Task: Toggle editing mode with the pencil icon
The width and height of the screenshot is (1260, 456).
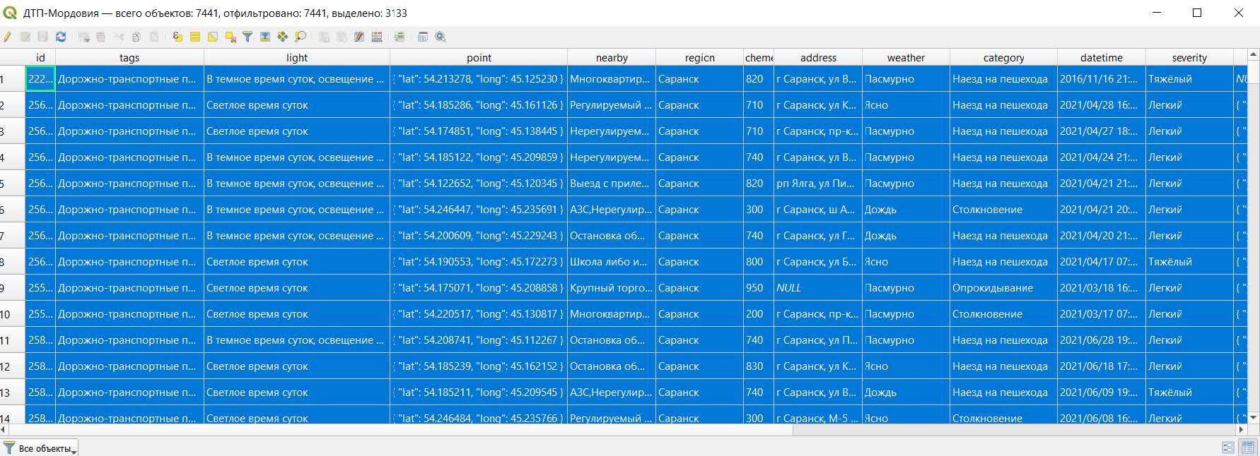Action: click(x=7, y=37)
